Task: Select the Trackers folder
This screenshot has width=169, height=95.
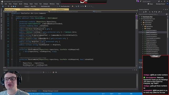Action: click(x=148, y=28)
